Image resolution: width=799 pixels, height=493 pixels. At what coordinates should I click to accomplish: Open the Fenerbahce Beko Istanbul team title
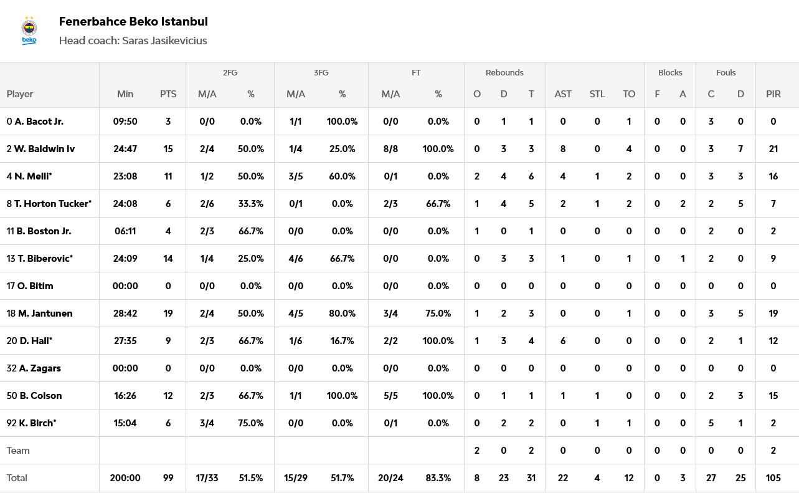(x=133, y=22)
